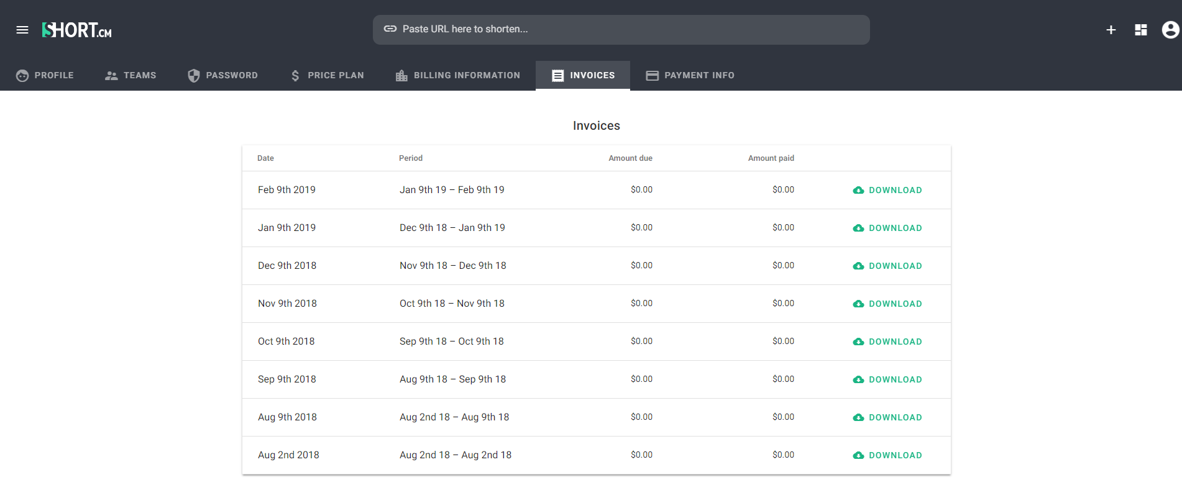
Task: Download the Oct 9th 2018 invoice
Action: tap(887, 342)
